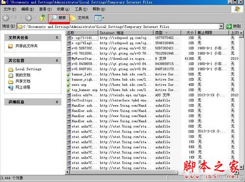
Task: Click the title bar folder icon
Action: coord(3,2)
